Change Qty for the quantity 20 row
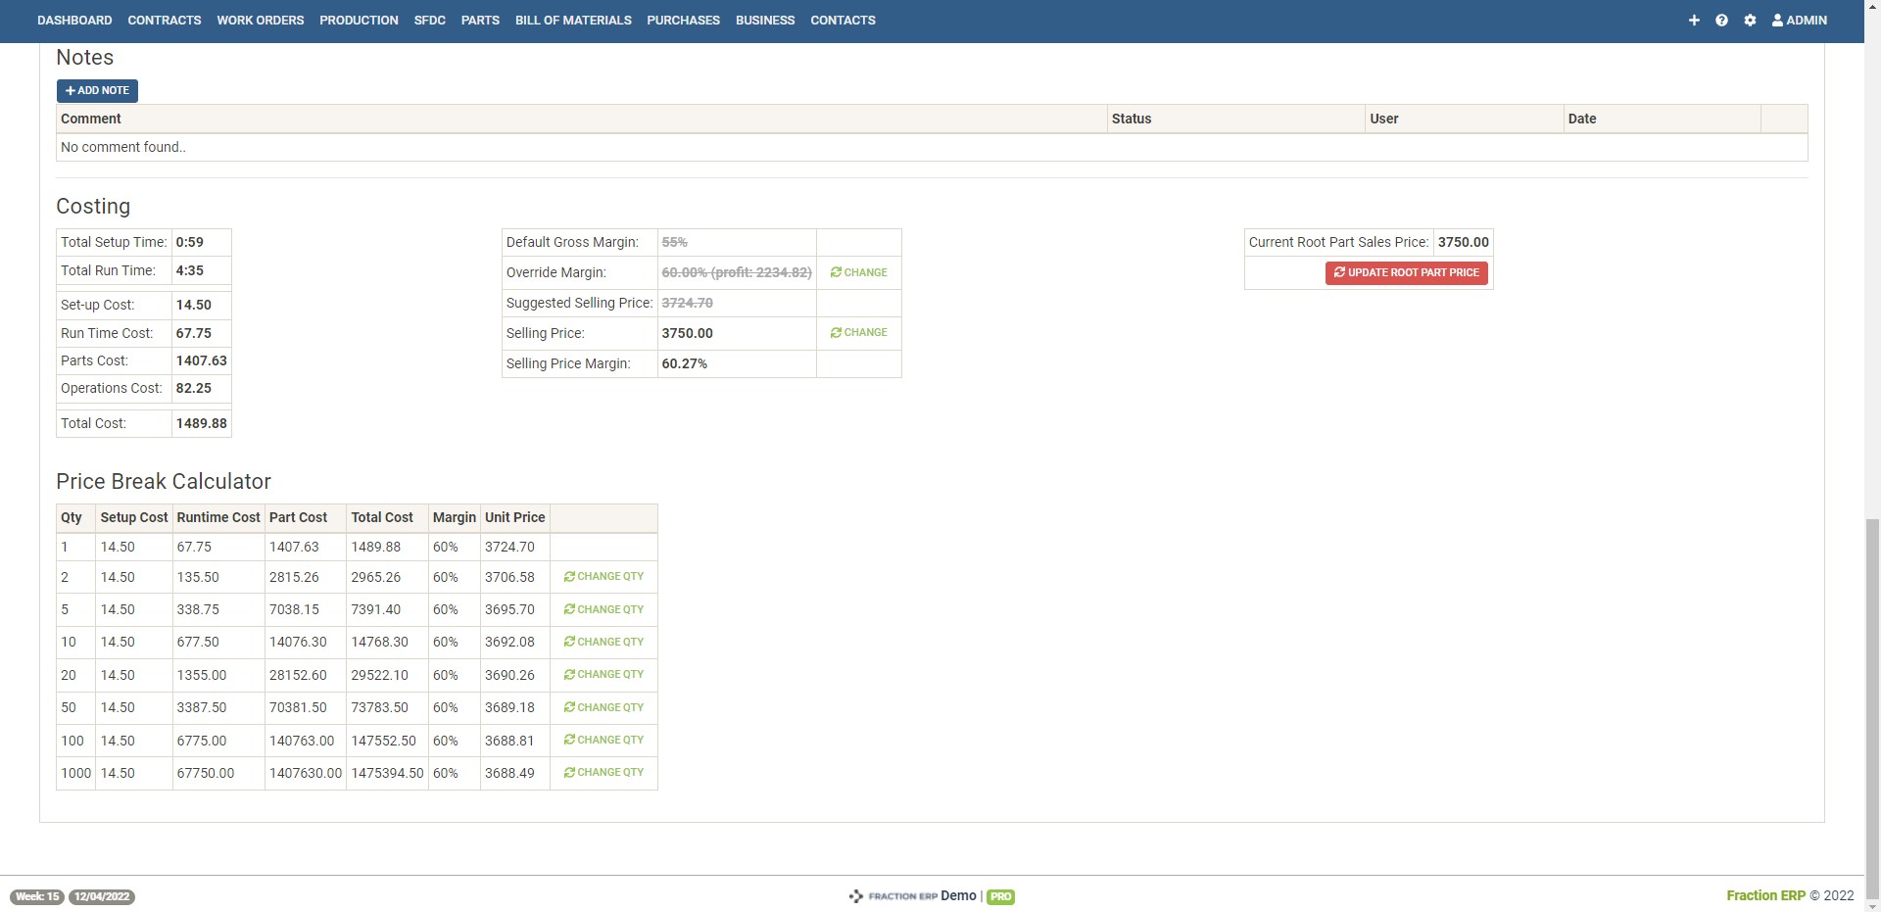The width and height of the screenshot is (1881, 912). (603, 675)
